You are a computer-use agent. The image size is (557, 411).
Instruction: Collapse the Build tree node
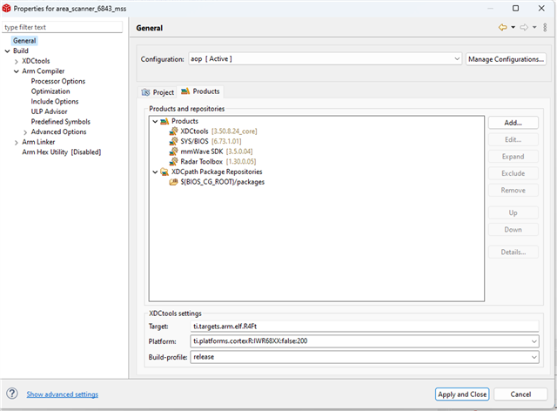(7, 51)
